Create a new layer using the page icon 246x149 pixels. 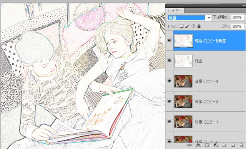[233, 145]
